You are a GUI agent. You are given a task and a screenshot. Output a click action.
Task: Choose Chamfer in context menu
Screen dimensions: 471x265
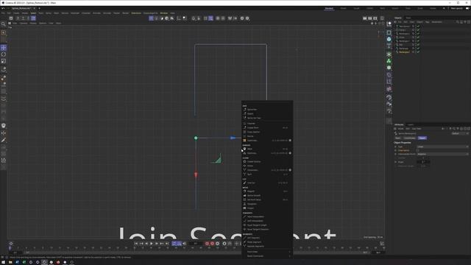pyautogui.click(x=251, y=124)
